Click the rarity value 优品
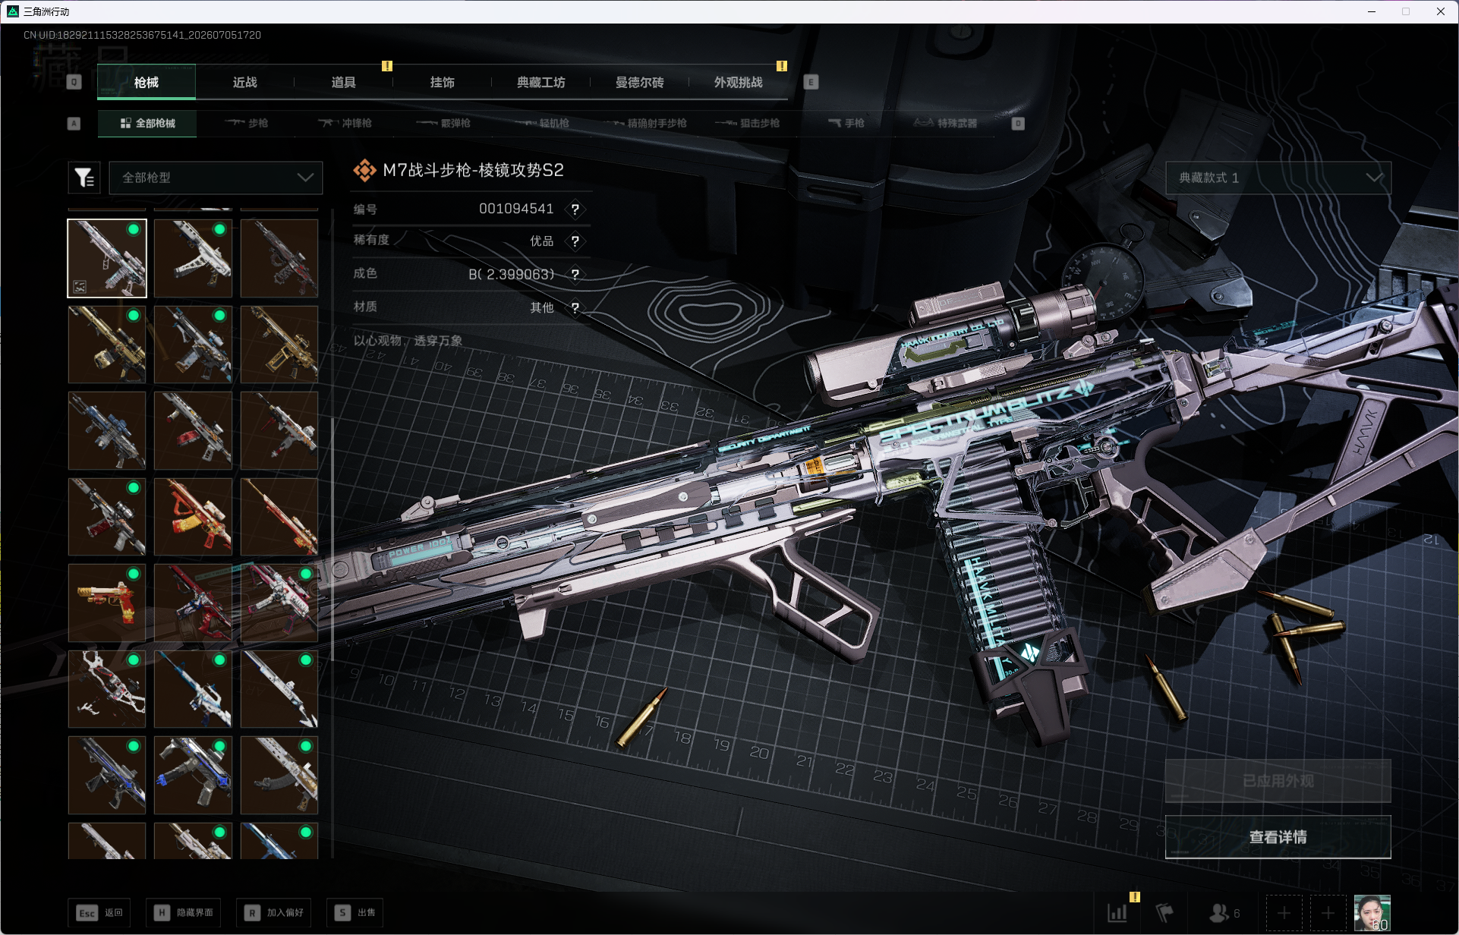This screenshot has height=935, width=1459. pos(542,241)
